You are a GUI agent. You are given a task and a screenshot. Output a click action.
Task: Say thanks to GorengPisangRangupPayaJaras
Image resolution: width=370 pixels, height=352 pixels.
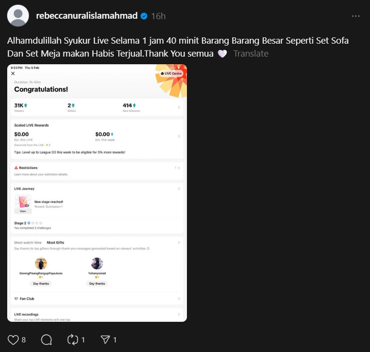tap(41, 283)
